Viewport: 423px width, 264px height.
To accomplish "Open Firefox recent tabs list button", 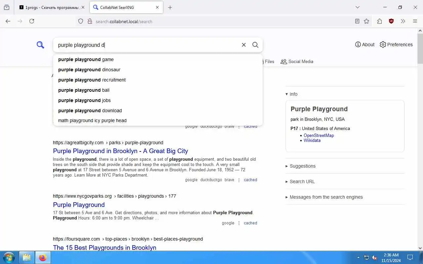I will click(7, 7).
